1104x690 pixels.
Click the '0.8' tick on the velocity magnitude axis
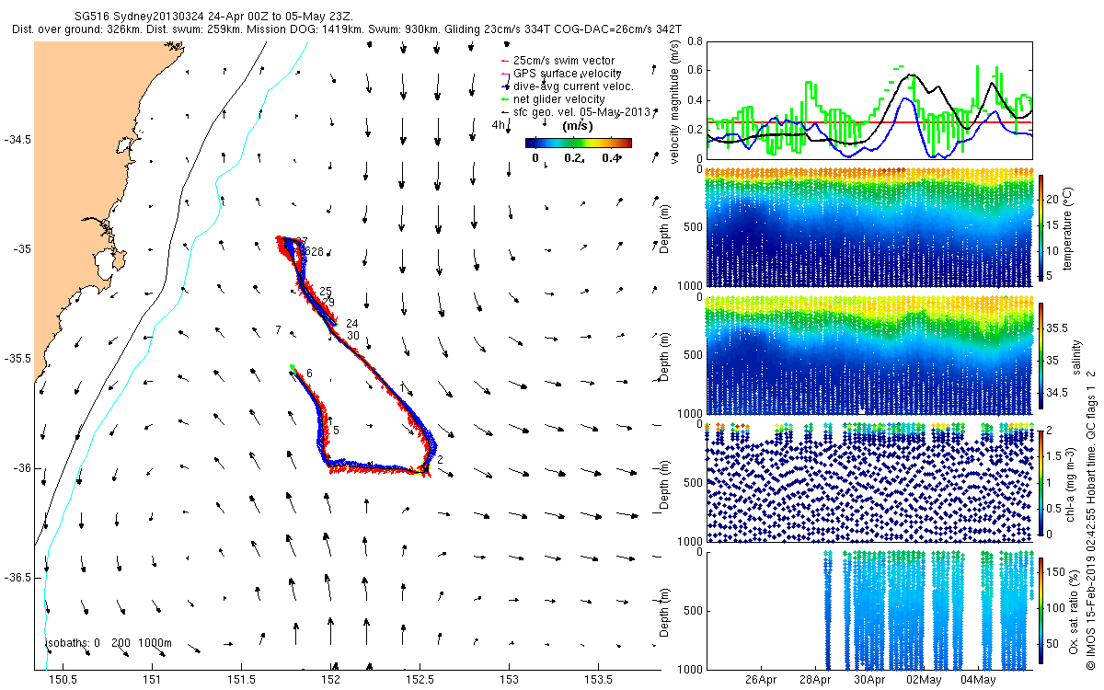point(693,41)
